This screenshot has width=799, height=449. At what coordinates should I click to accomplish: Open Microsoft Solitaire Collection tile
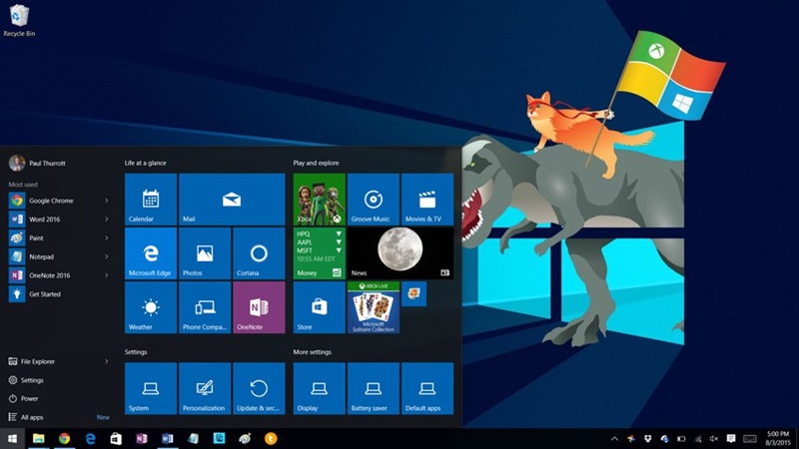[373, 312]
